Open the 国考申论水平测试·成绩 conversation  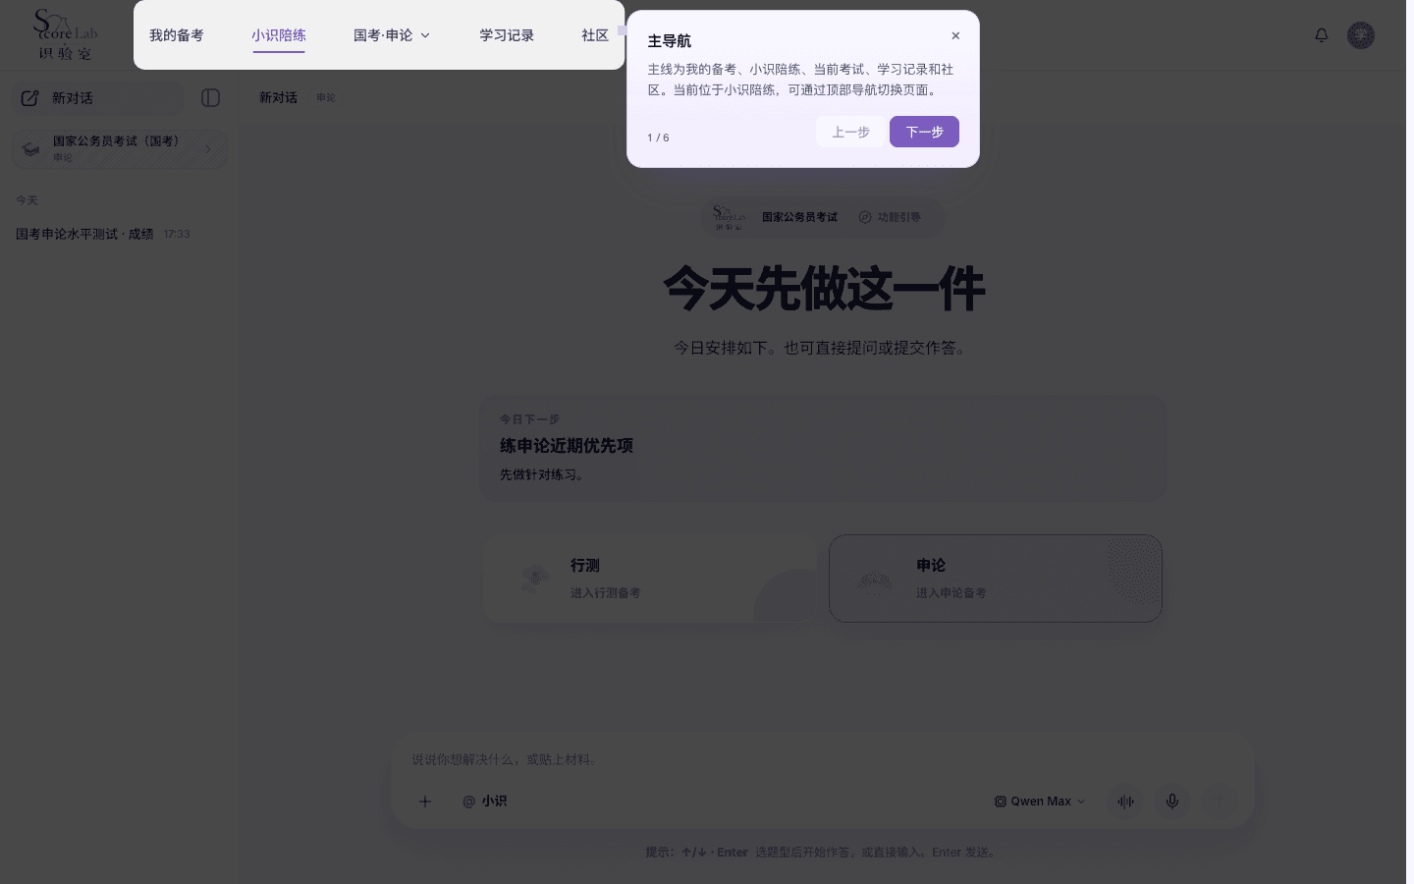click(103, 234)
